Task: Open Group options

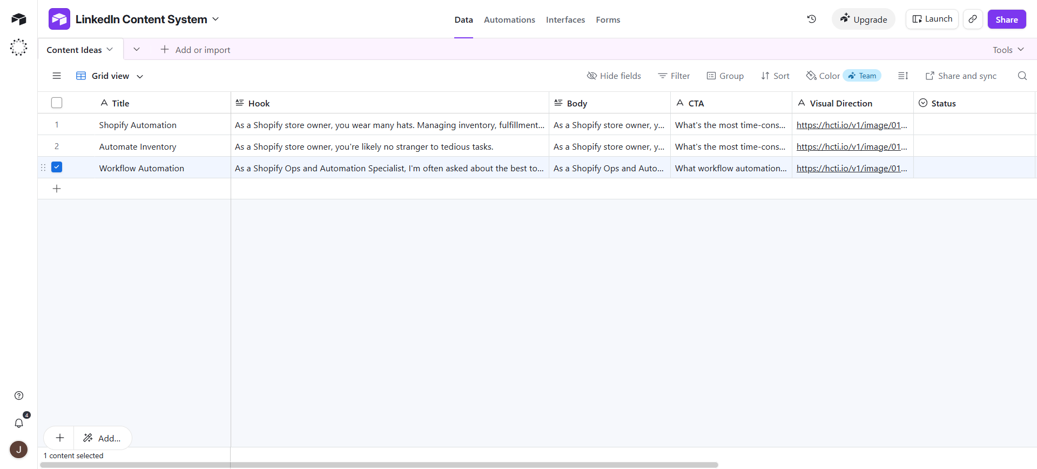Action: (x=725, y=76)
